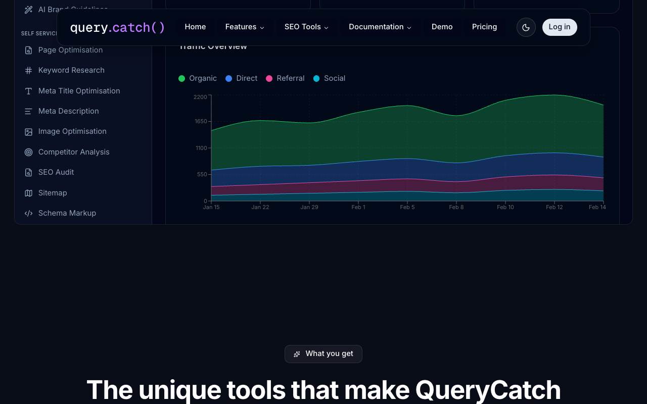Toggle Referral series in chart legend
Viewport: 647px width, 404px height.
point(285,78)
